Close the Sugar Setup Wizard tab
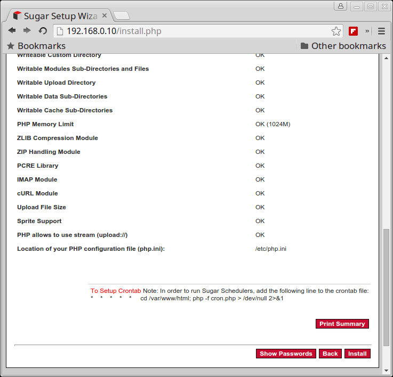Screen dimensions: 393x377 (x=105, y=16)
